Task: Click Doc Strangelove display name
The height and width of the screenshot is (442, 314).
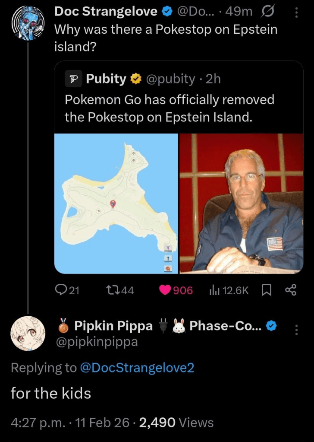Action: 106,12
